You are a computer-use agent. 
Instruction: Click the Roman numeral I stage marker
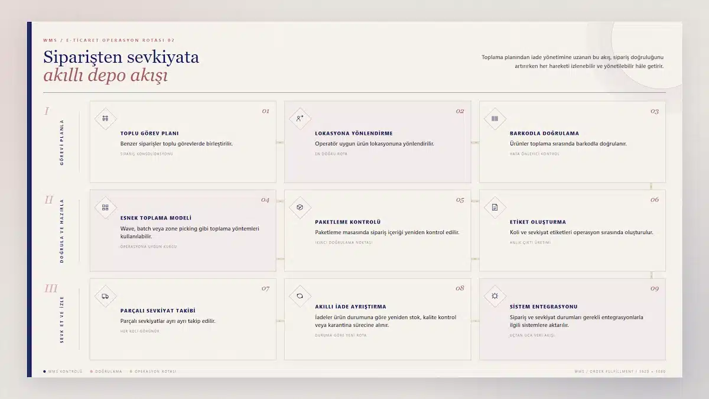tap(47, 111)
